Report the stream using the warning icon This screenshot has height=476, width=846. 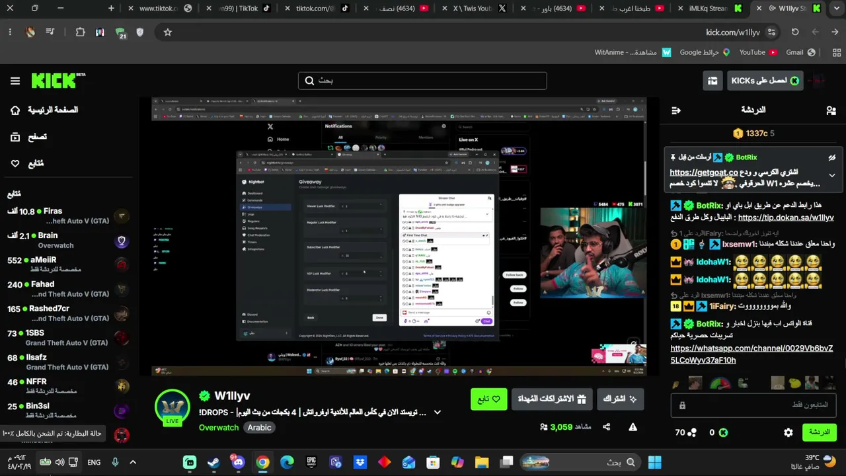click(633, 427)
